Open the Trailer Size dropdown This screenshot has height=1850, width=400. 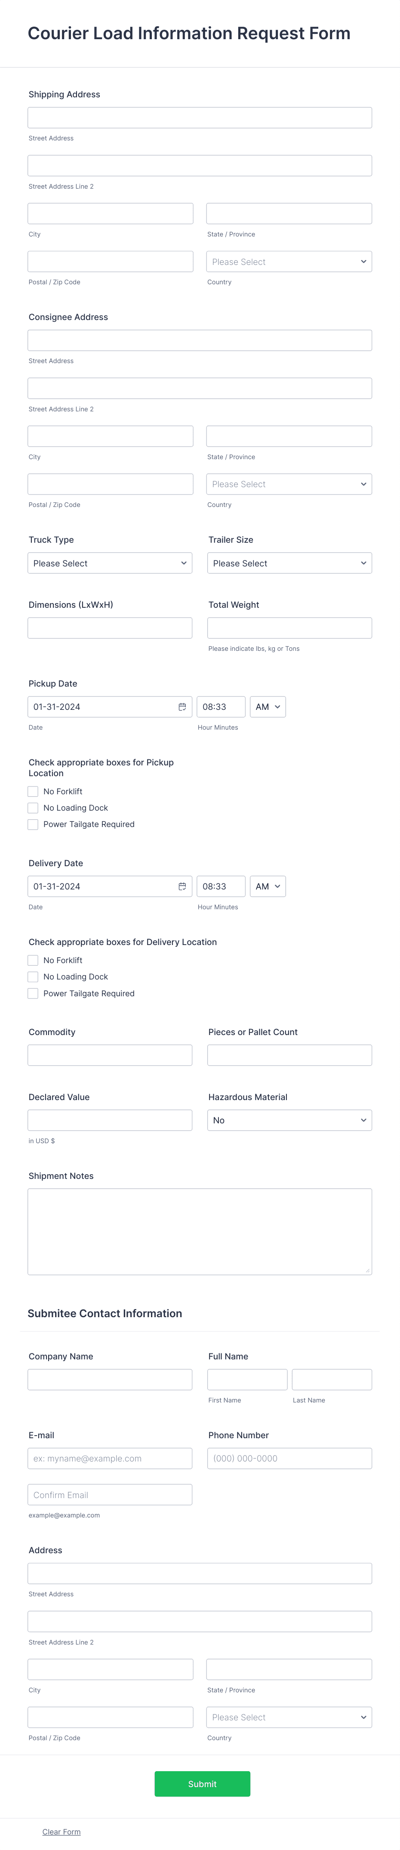pos(289,563)
